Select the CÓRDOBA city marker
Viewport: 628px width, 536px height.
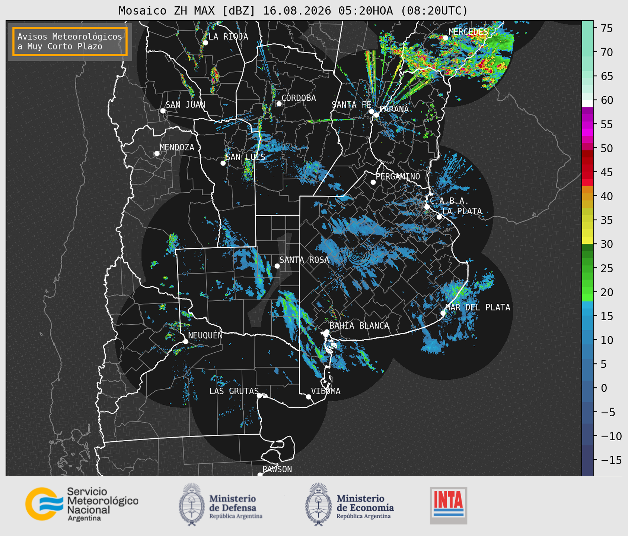click(279, 104)
